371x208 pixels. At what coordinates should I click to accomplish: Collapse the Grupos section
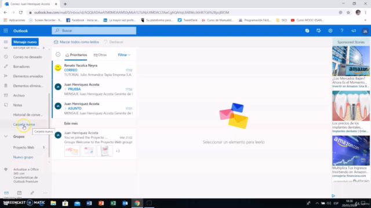click(x=6, y=136)
